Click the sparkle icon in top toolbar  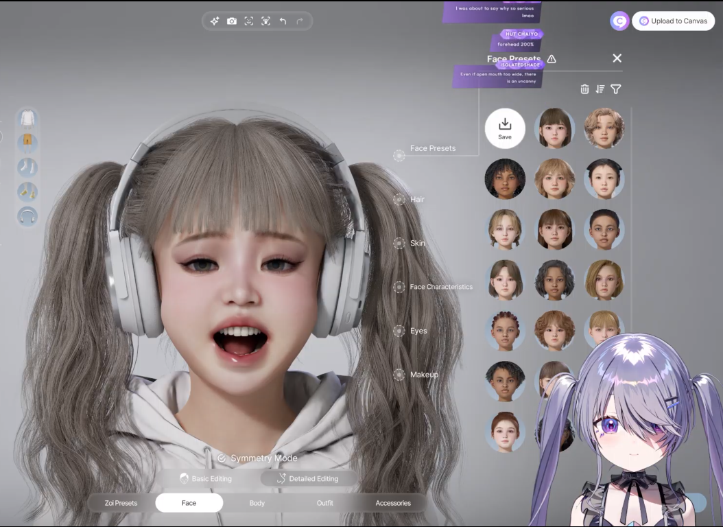(215, 21)
